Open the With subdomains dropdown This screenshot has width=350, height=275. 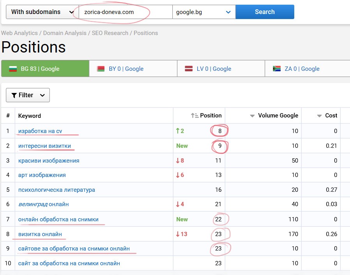[42, 12]
